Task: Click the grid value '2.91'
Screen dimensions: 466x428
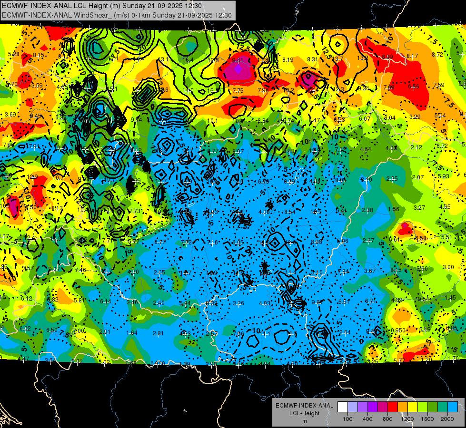Action: [105, 332]
